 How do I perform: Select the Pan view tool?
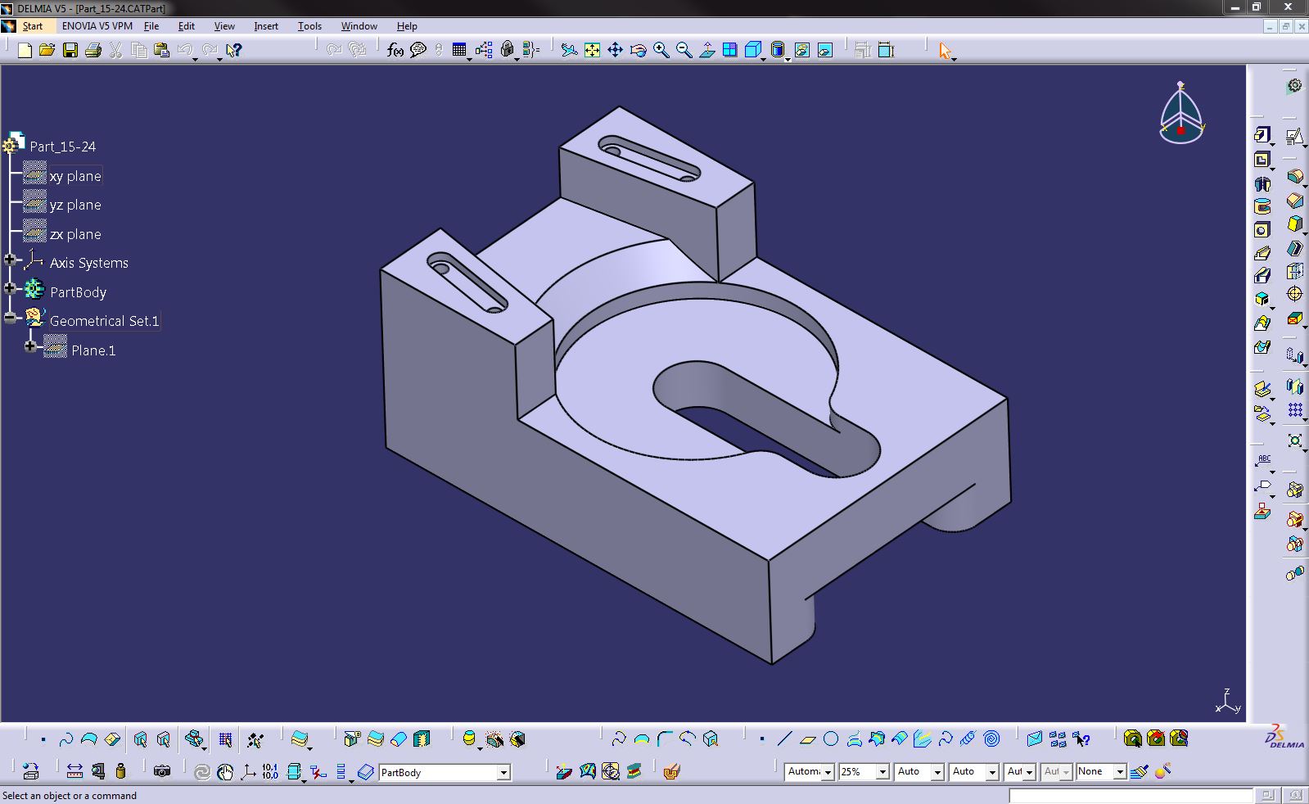tap(615, 51)
